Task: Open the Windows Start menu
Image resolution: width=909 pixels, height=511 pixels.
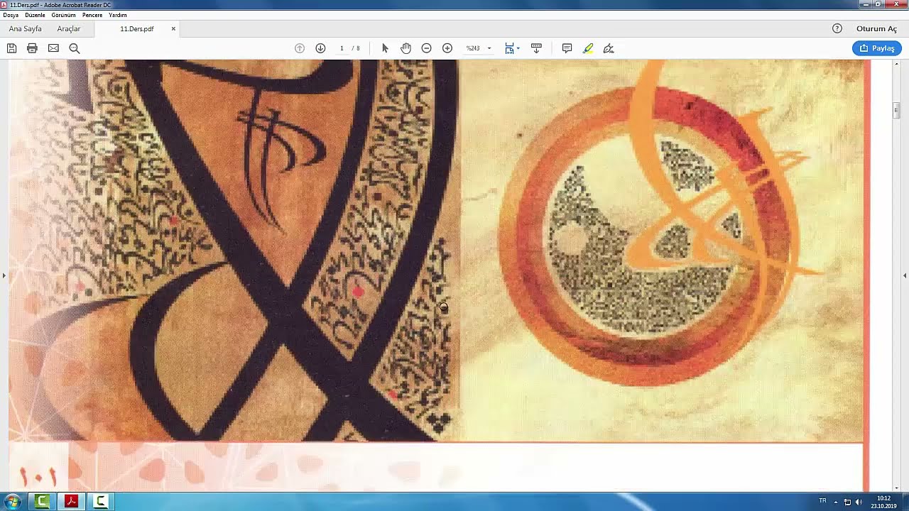Action: pyautogui.click(x=13, y=502)
